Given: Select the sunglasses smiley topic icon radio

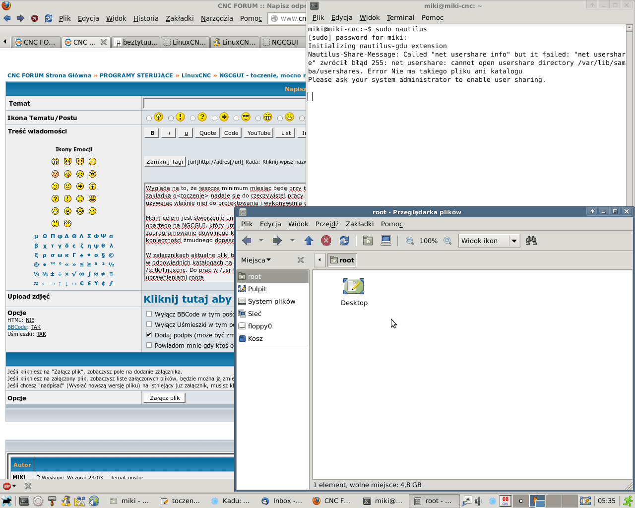Looking at the screenshot, I should click(236, 118).
